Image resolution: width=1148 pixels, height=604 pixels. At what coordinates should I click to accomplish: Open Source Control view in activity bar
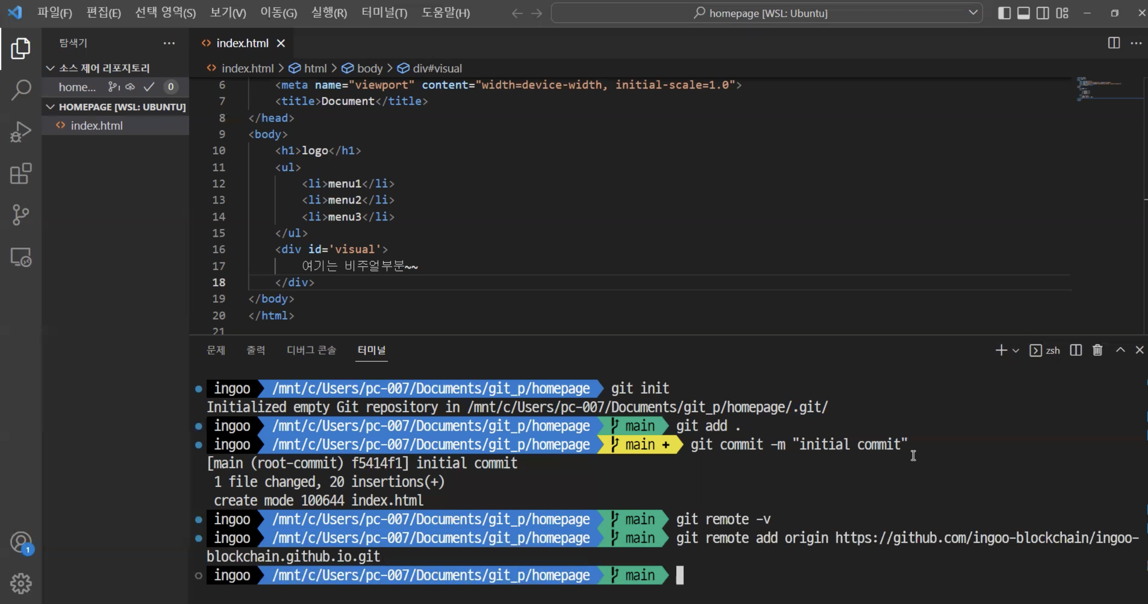coord(21,215)
